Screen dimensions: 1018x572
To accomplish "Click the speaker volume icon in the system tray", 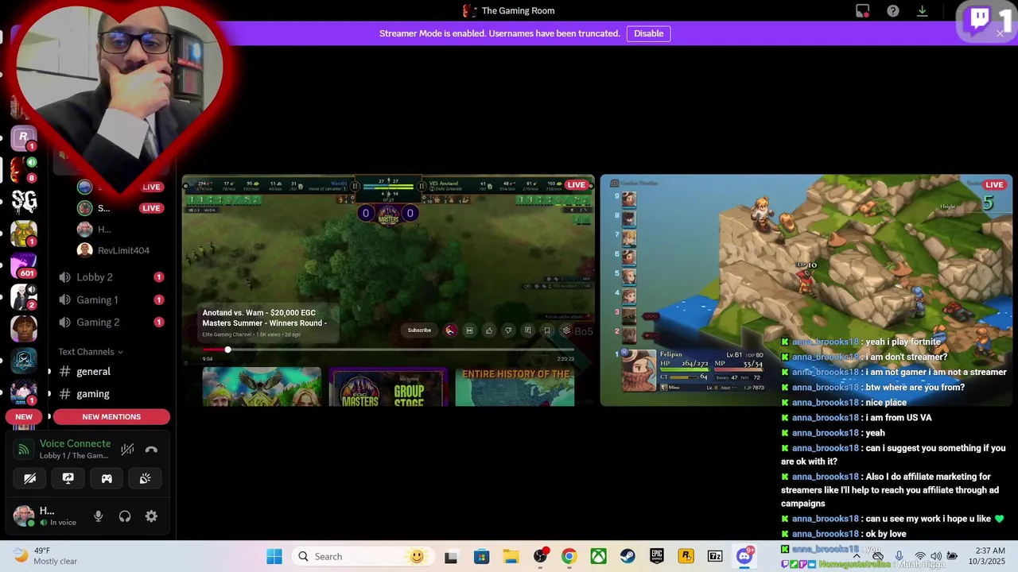I will (x=936, y=556).
